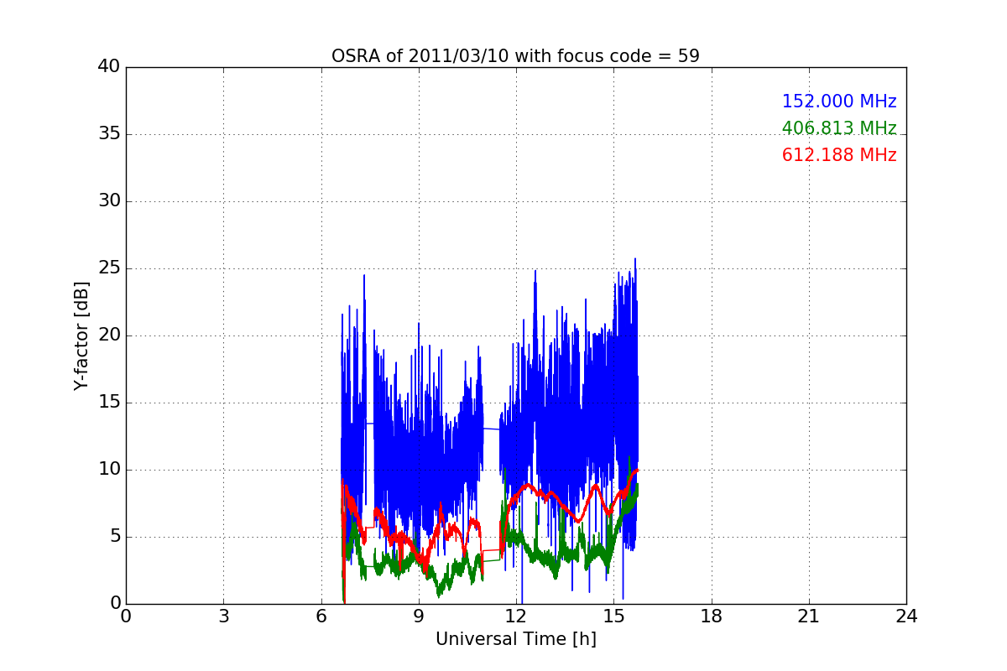
Task: Click x-axis tick label 24
Action: (x=906, y=616)
